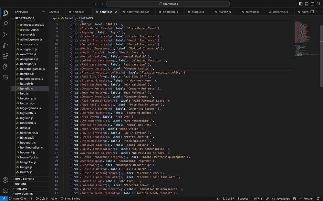Viewport: 323px width, 201px height.
Task: Switch to the buzzer.js tab
Action: pyautogui.click(x=224, y=12)
